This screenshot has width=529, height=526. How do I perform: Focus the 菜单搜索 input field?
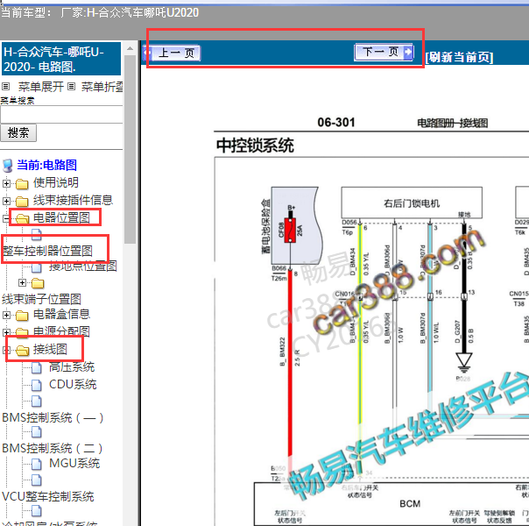(61, 115)
